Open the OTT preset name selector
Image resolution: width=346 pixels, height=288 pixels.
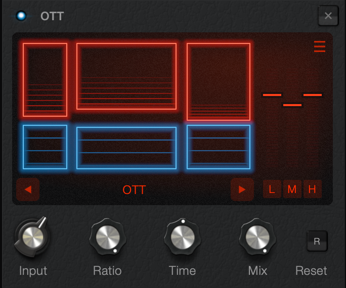[x=134, y=189]
